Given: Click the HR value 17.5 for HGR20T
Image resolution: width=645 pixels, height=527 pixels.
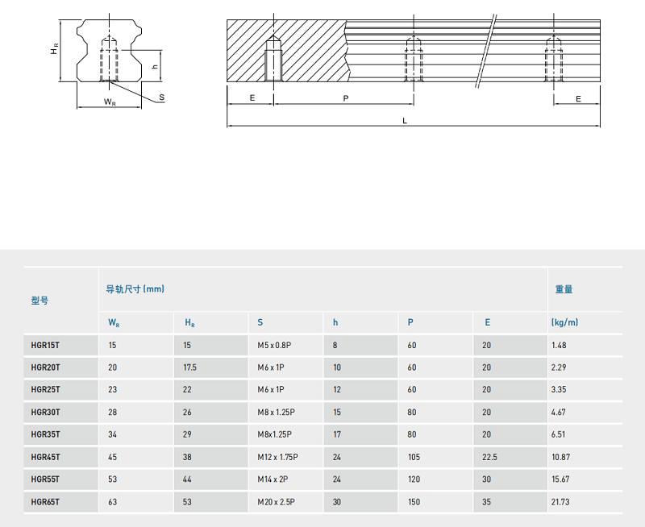Looking at the screenshot, I should (189, 367).
